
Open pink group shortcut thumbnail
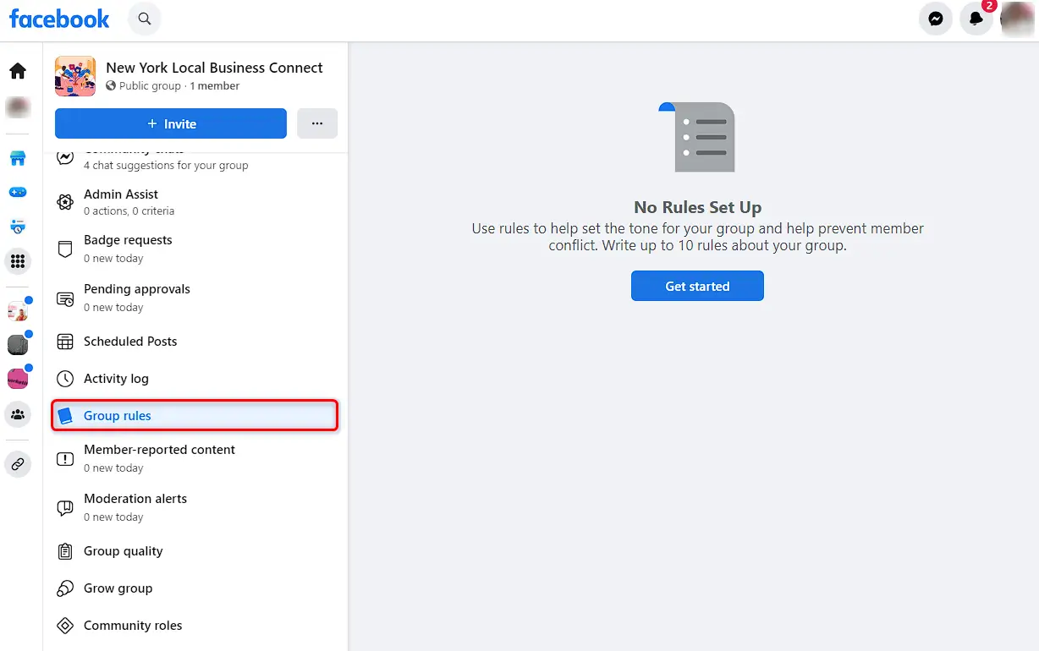pyautogui.click(x=18, y=379)
